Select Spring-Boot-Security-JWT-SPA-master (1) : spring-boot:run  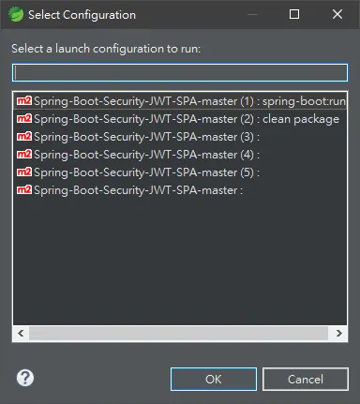pos(180,101)
